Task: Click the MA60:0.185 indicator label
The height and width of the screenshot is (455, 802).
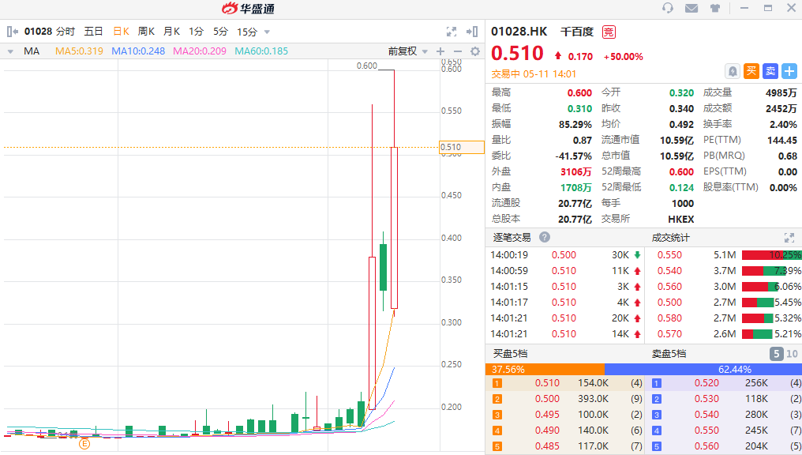Action: click(261, 51)
